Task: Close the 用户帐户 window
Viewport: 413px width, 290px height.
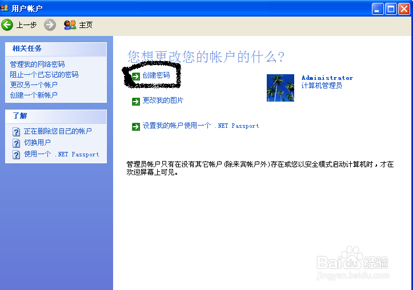Action: (404, 9)
